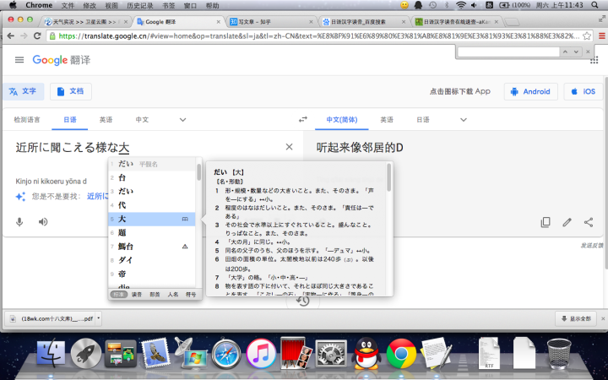This screenshot has height=380, width=608.
Task: Open the Chrome menu with red bars
Action: click(602, 36)
